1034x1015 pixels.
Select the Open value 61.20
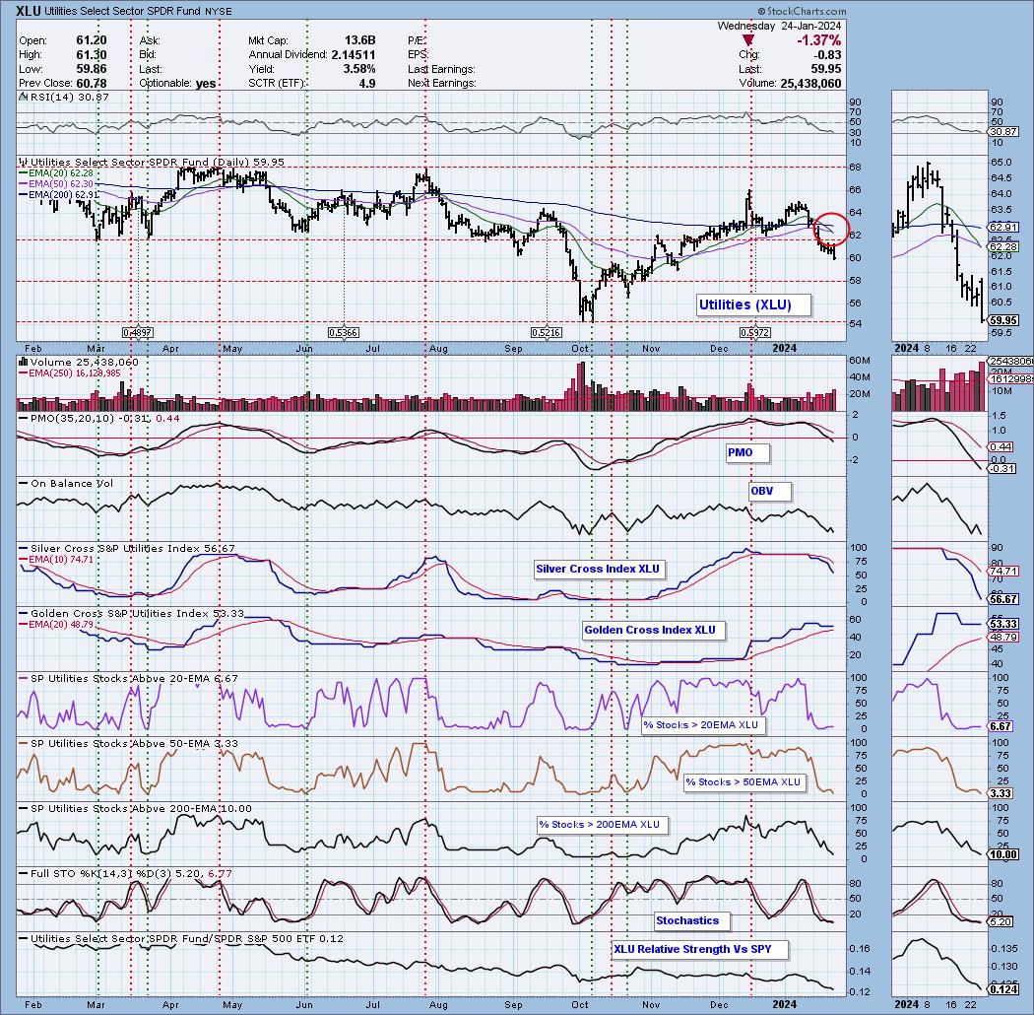pos(91,41)
